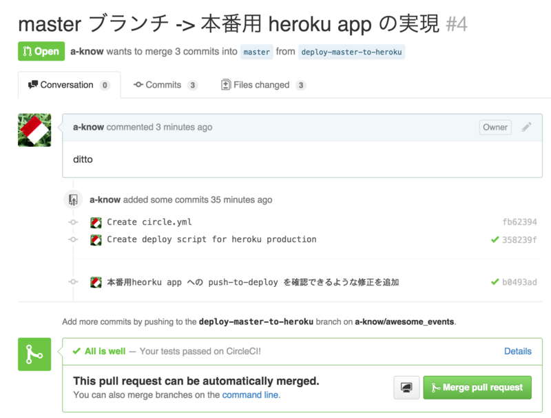The image size is (551, 418).
Task: Click a-know name in comment header
Action: 88,127
